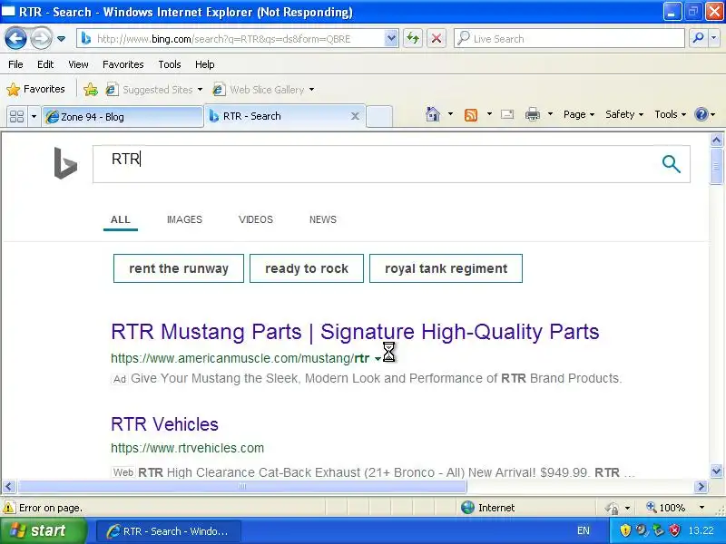
Task: Click the horizontal scrollbar right arrow
Action: (x=701, y=486)
